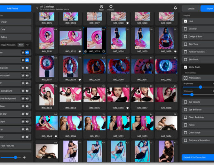Unfavorite IMG_3028 using its heart icon
The image size is (214, 165).
pyautogui.click(x=128, y=23)
